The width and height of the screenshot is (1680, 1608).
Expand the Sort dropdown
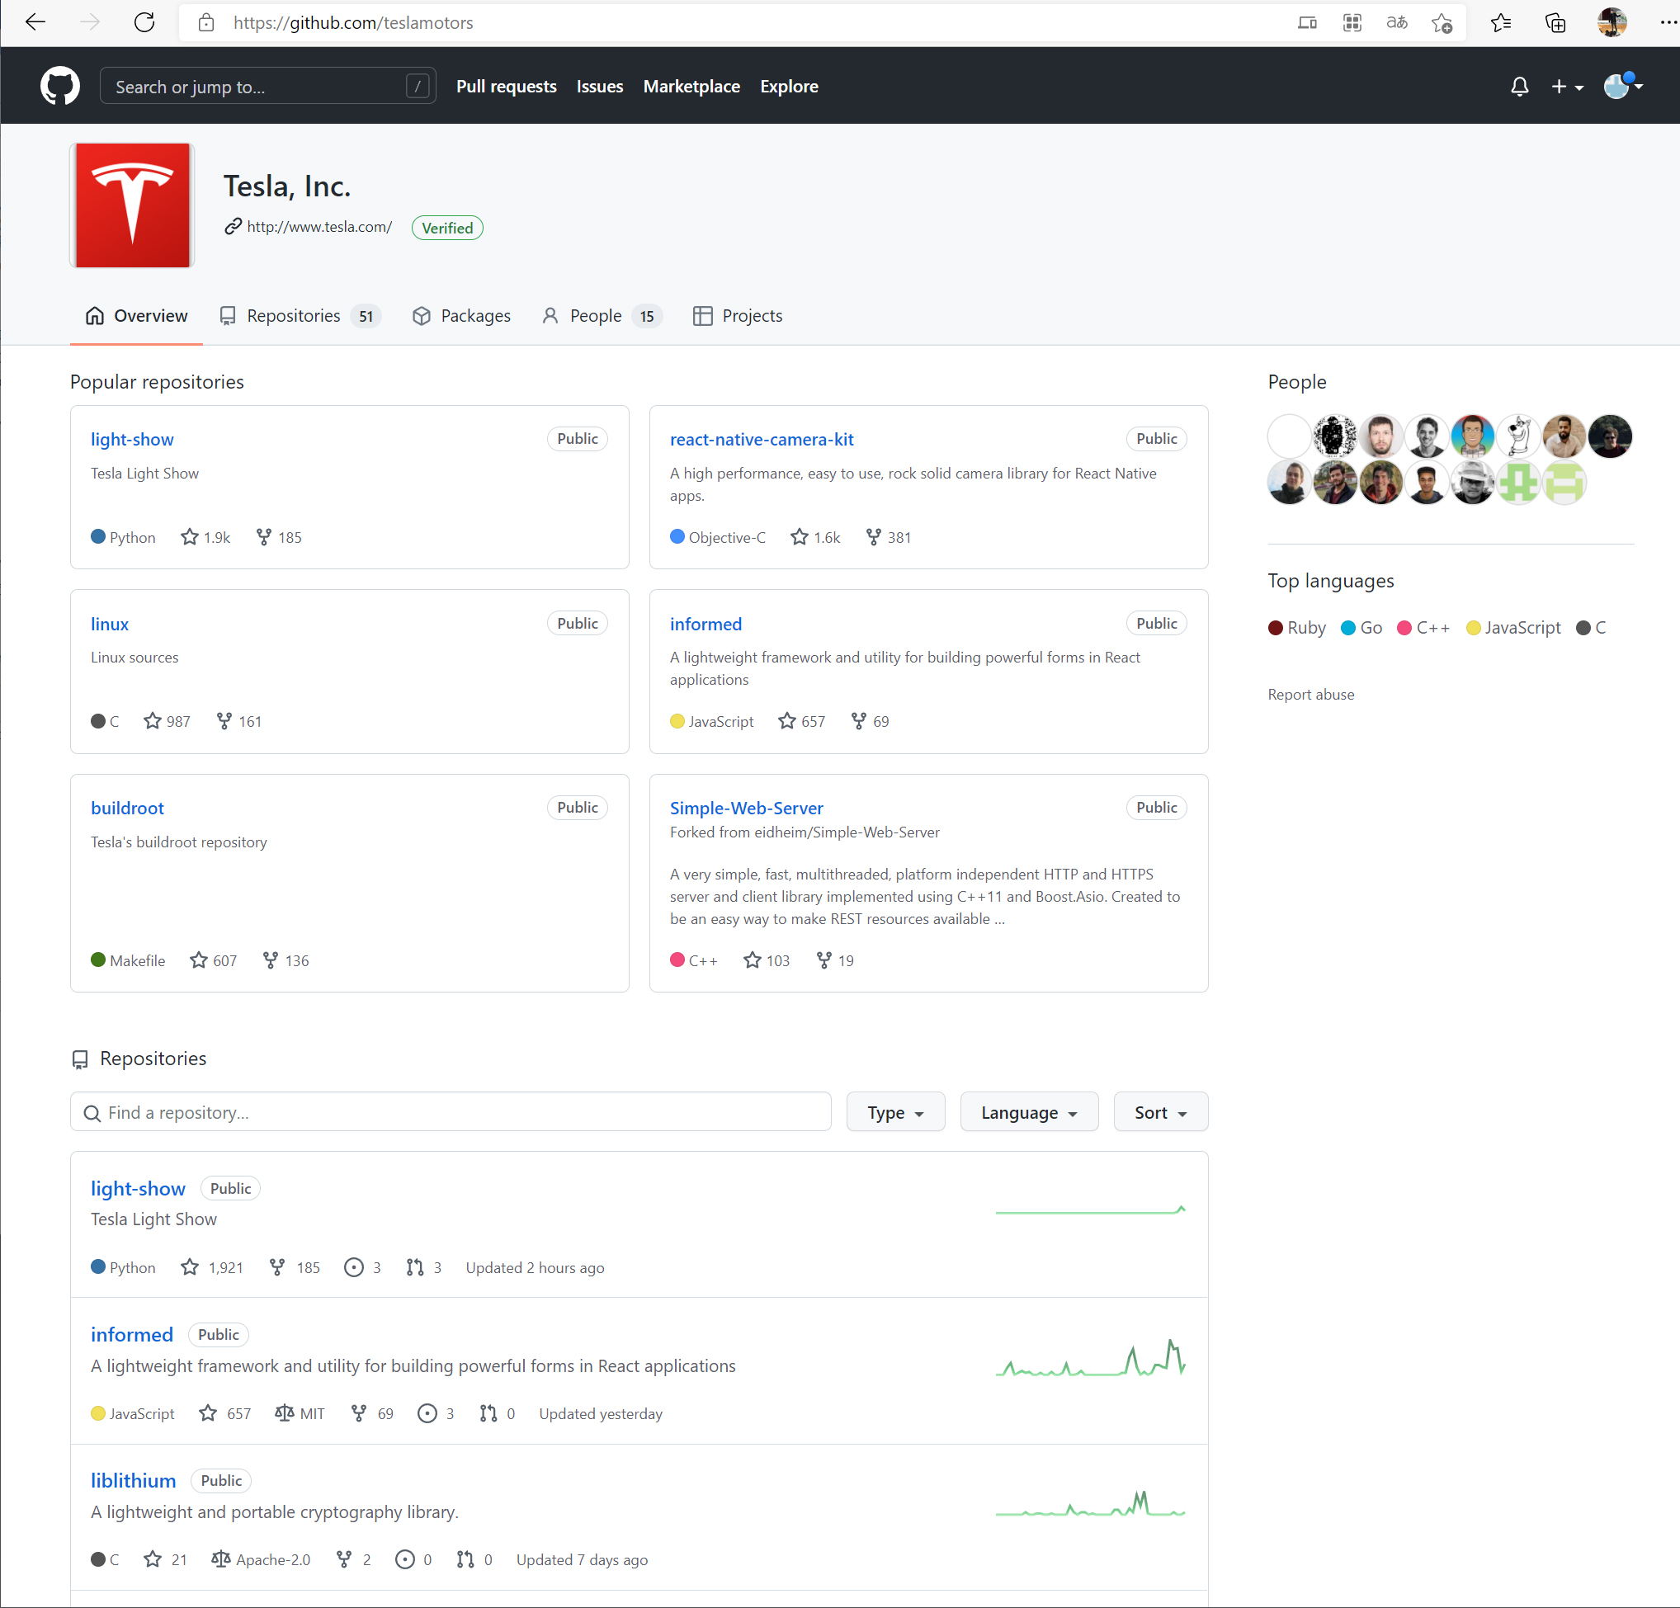coord(1159,1113)
